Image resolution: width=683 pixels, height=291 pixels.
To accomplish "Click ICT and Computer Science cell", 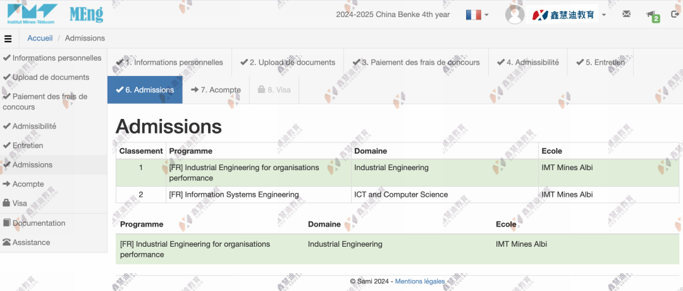I will 445,195.
